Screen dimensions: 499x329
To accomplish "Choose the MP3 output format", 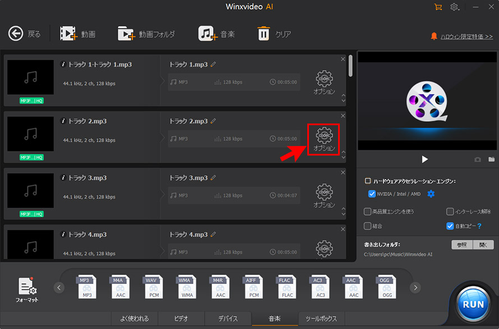I will [x=87, y=287].
